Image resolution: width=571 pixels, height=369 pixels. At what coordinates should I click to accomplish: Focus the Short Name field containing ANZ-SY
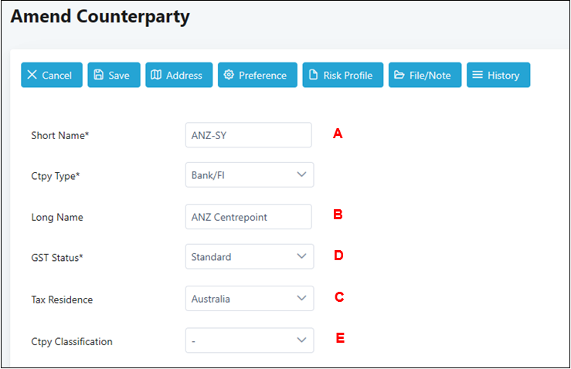248,135
